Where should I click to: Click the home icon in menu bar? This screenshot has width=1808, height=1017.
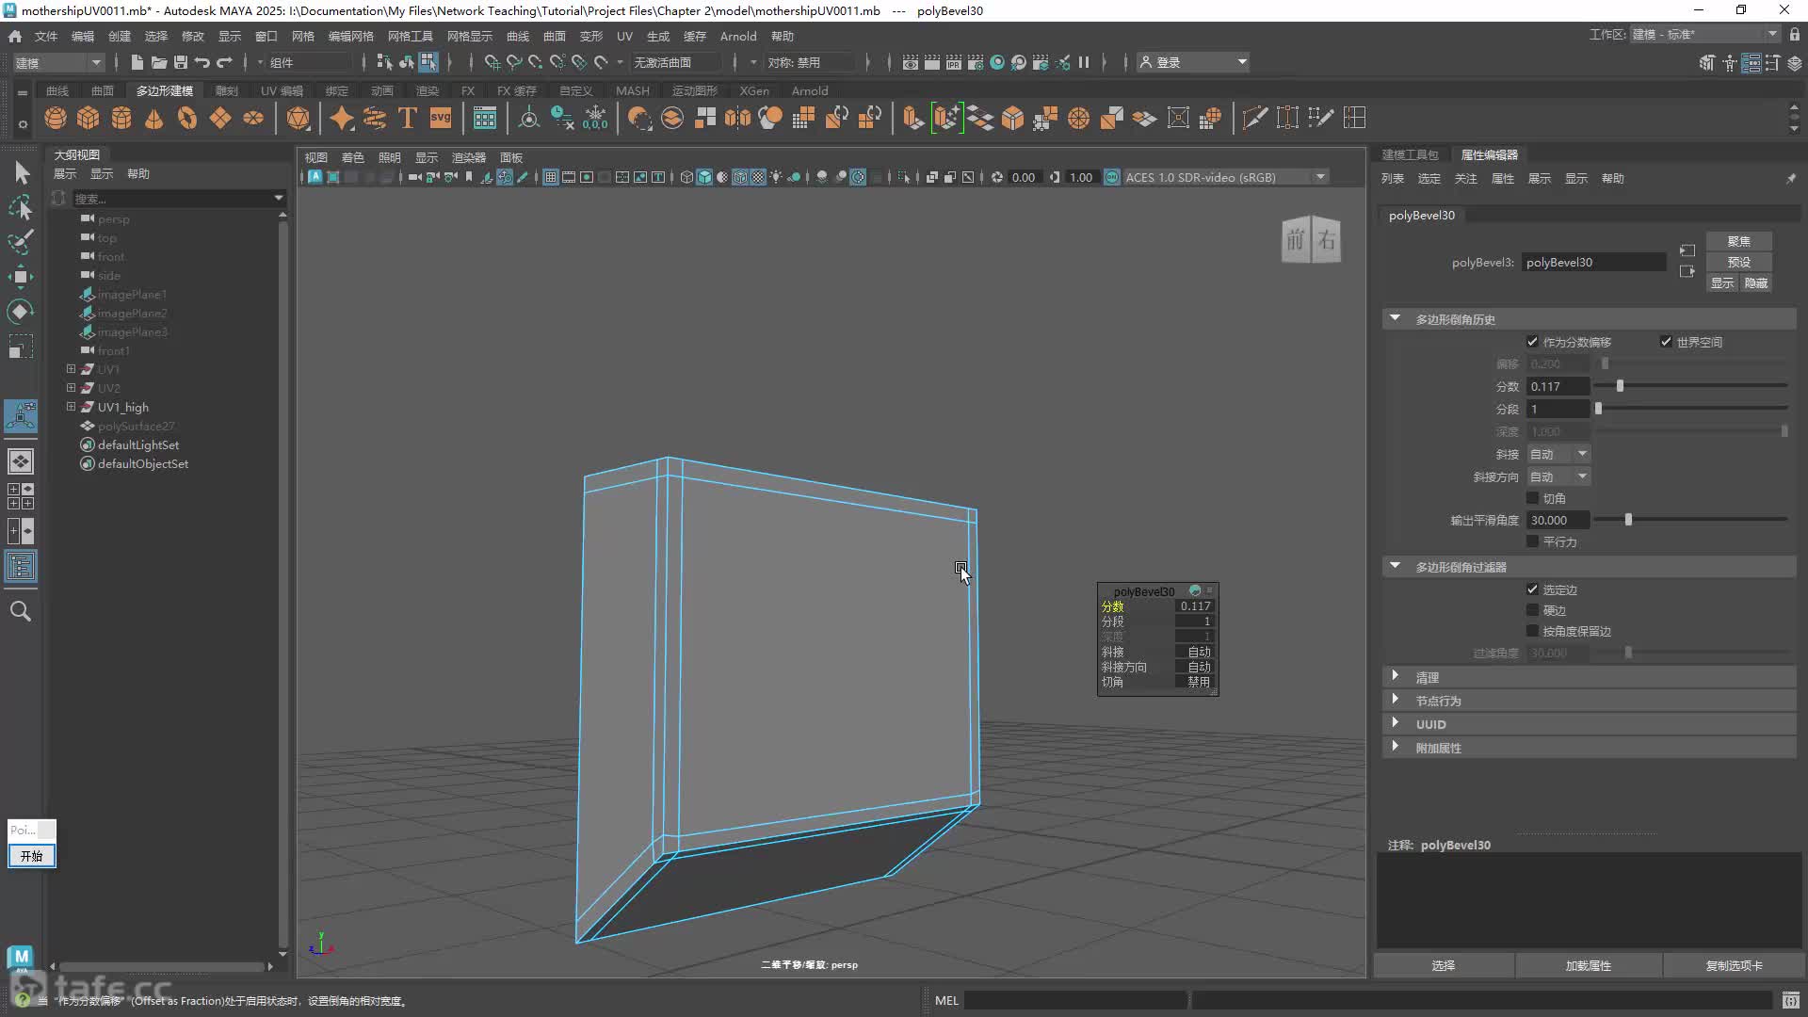click(15, 36)
